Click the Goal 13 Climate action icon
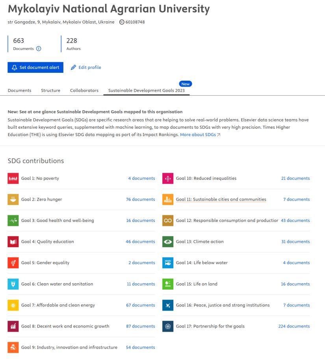Image resolution: width=325 pixels, height=362 pixels. coord(168,242)
